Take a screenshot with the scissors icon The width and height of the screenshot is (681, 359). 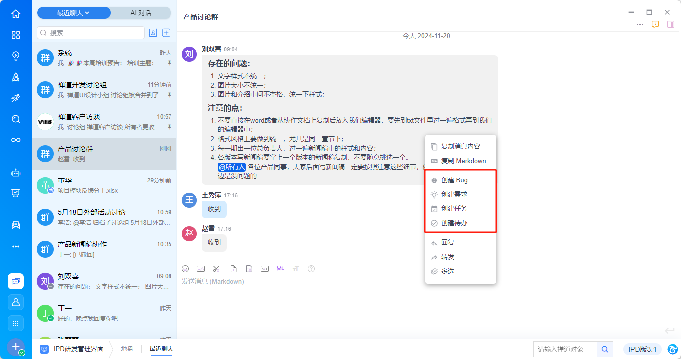point(216,269)
